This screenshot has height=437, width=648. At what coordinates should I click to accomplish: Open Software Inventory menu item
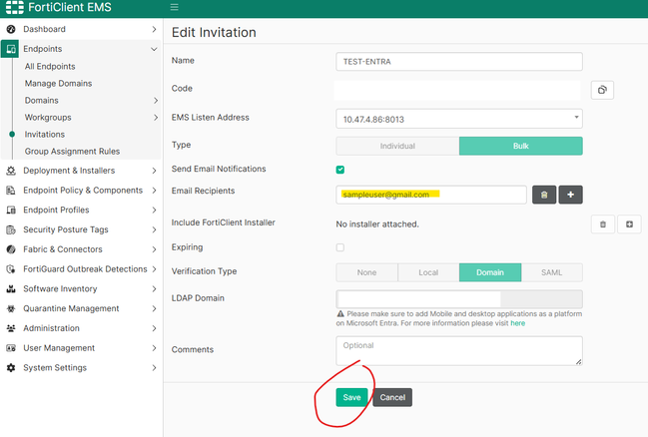[x=60, y=288]
